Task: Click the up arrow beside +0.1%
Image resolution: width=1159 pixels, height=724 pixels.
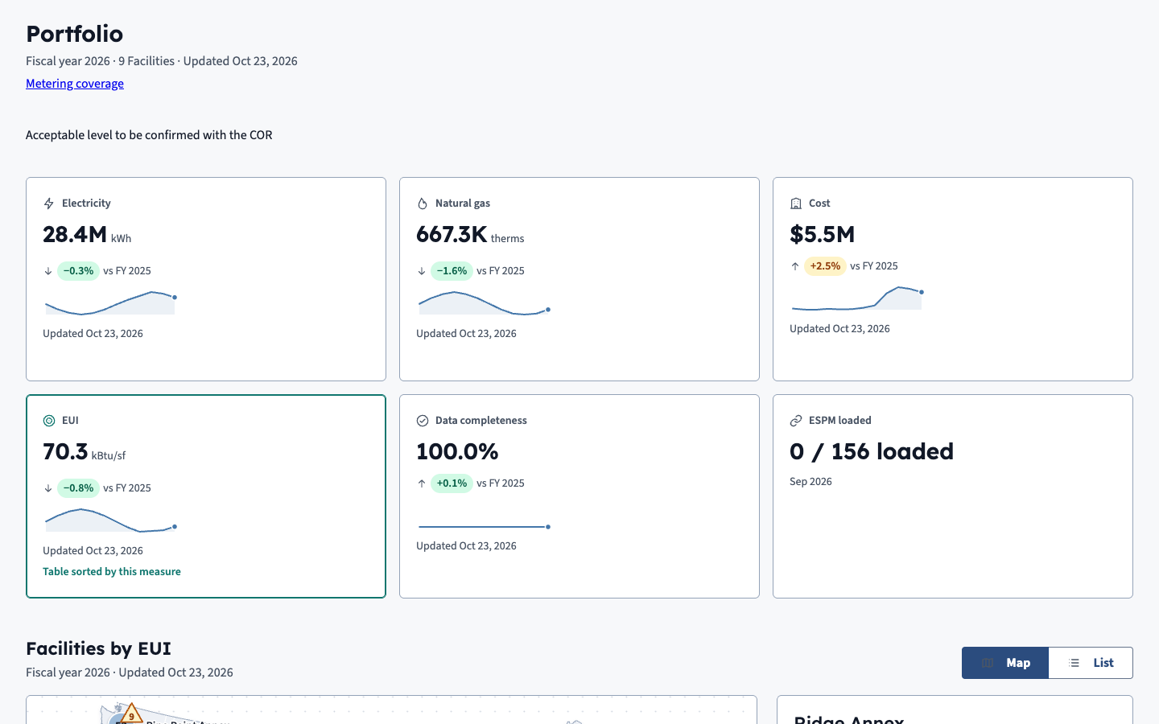Action: 422,483
